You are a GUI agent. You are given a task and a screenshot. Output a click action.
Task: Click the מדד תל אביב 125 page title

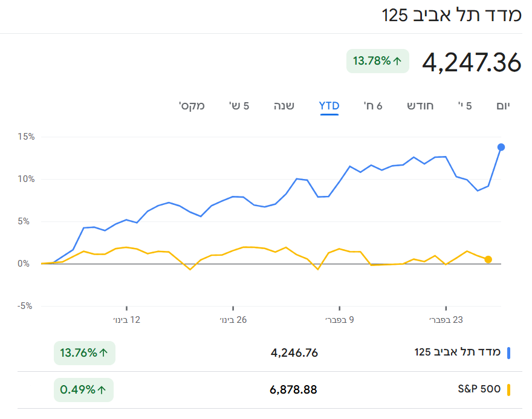(x=452, y=16)
